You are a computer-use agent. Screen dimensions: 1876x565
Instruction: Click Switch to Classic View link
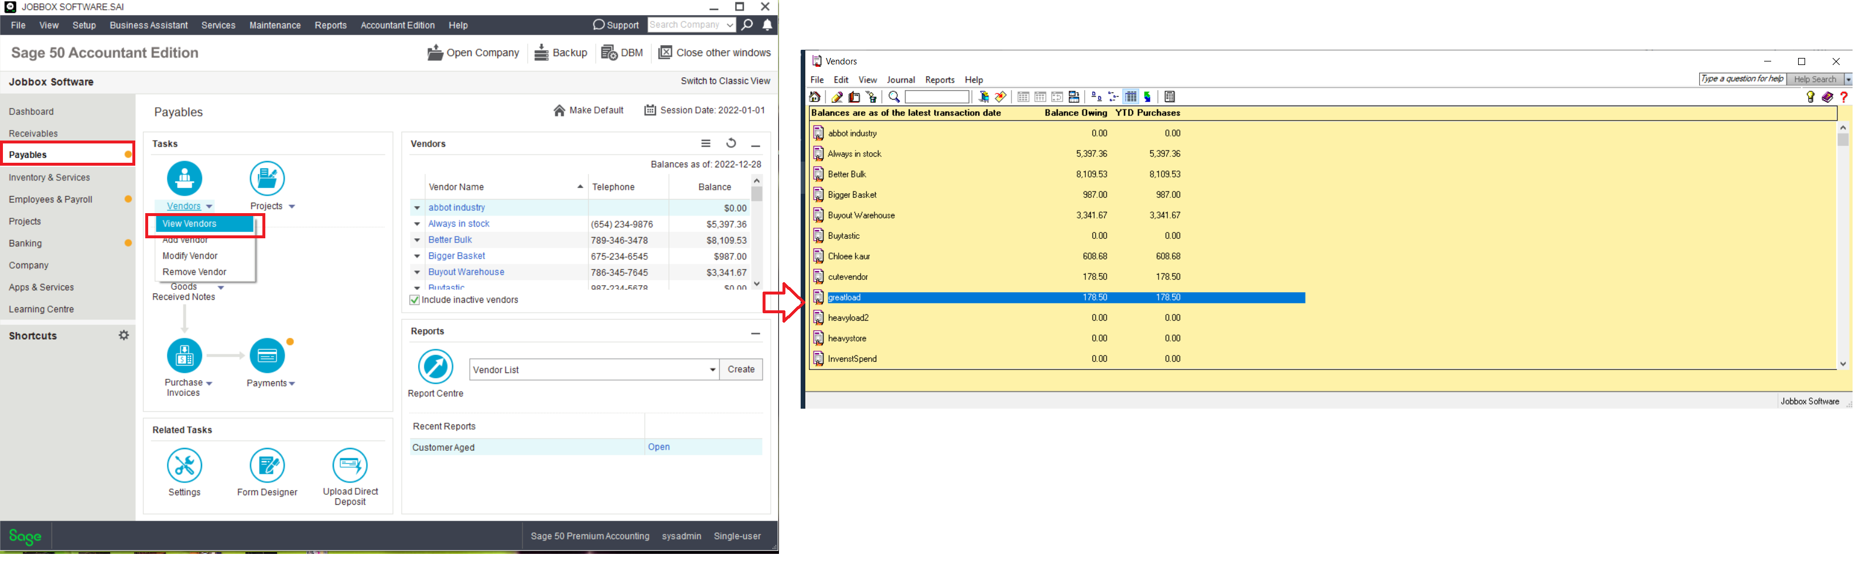725,81
